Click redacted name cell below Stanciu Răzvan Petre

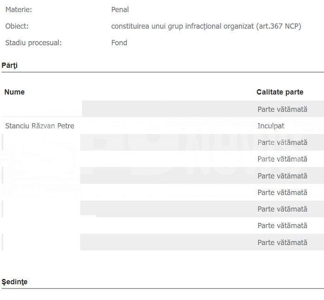click(41, 142)
